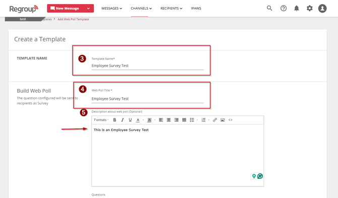The image size is (338, 198).
Task: Expand background color dropdown arrow
Action: tap(155, 120)
